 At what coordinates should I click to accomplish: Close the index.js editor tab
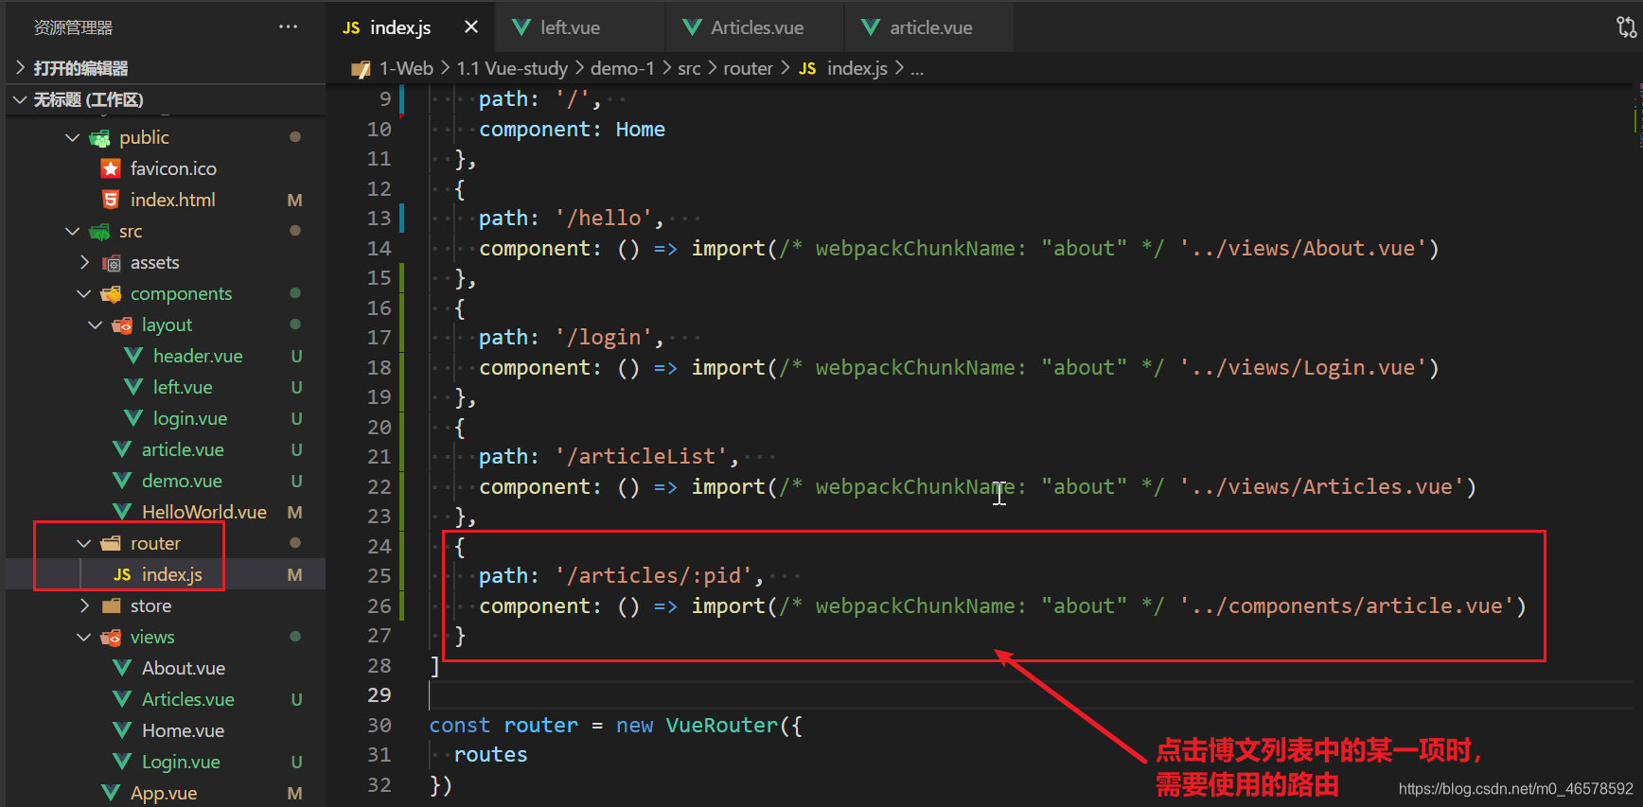(470, 27)
